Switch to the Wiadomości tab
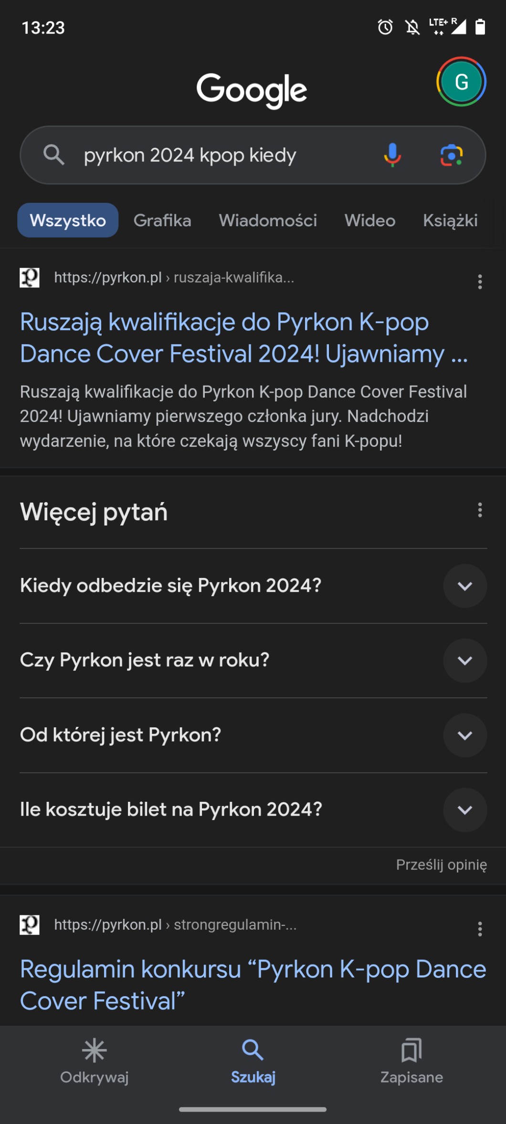This screenshot has width=506, height=1124. coord(268,221)
